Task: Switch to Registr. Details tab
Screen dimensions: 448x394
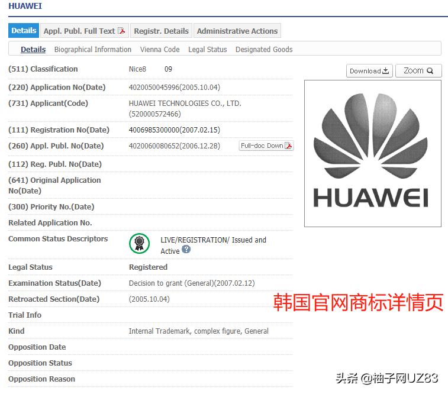Action: click(x=161, y=31)
